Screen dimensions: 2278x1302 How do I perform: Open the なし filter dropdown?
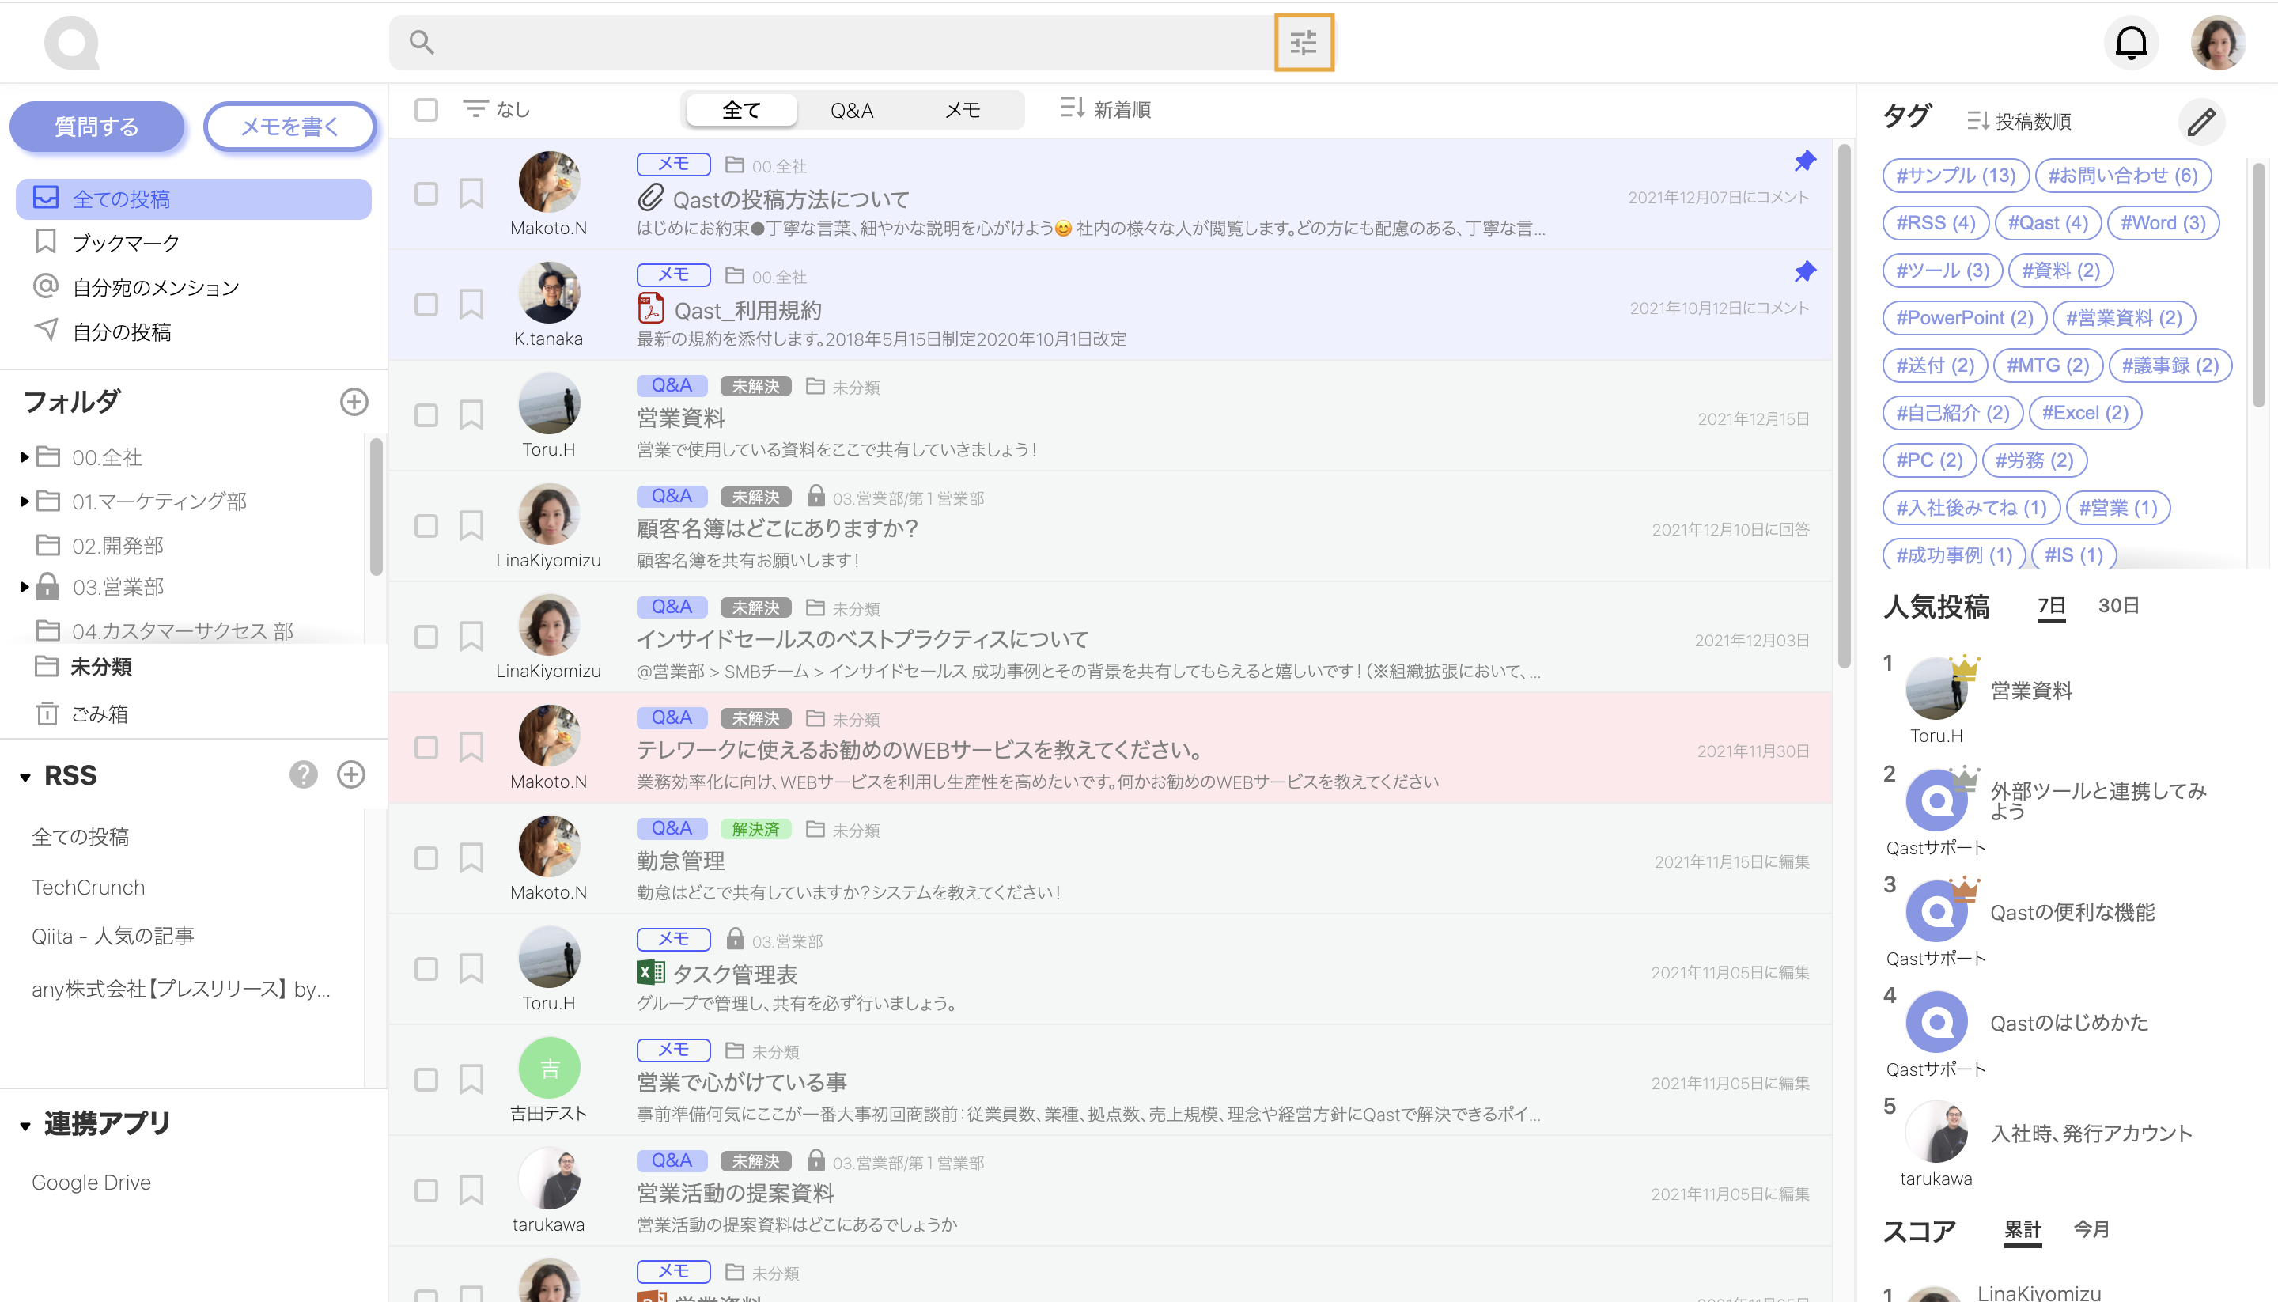496,109
